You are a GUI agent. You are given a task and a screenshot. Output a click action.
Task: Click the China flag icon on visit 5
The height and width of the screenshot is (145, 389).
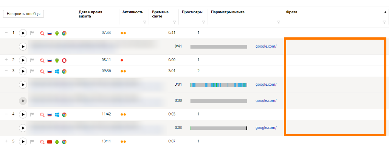point(50,142)
